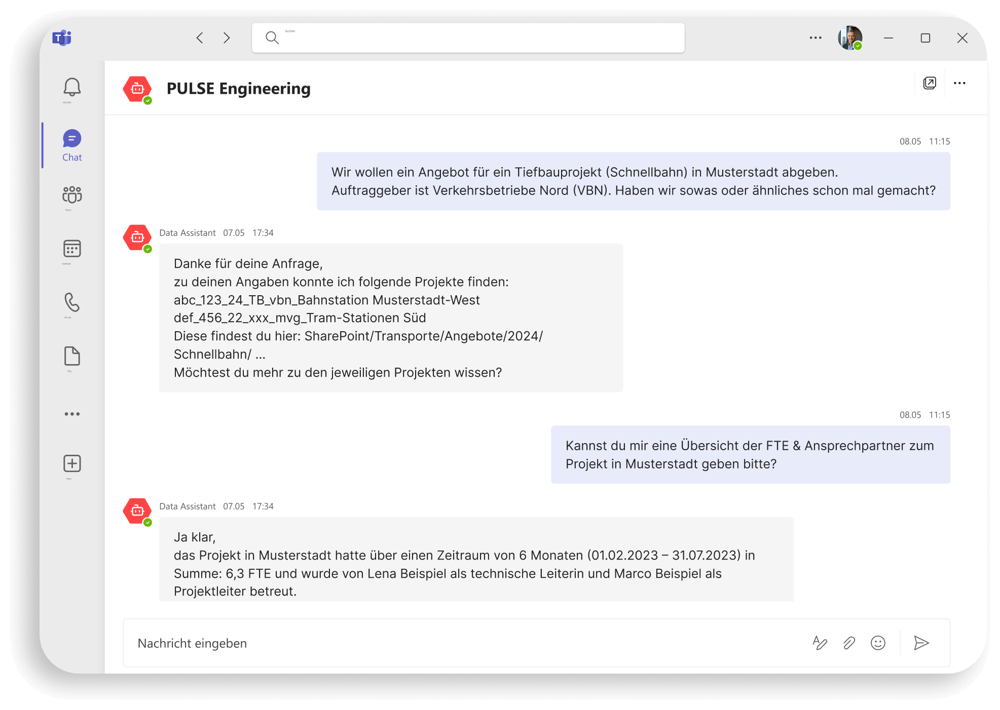Go back with the left arrow
The image size is (1000, 710).
pyautogui.click(x=200, y=38)
